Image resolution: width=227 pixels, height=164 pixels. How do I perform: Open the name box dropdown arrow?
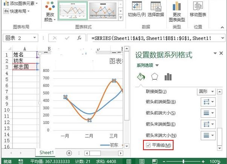pyautogui.click(x=35, y=38)
